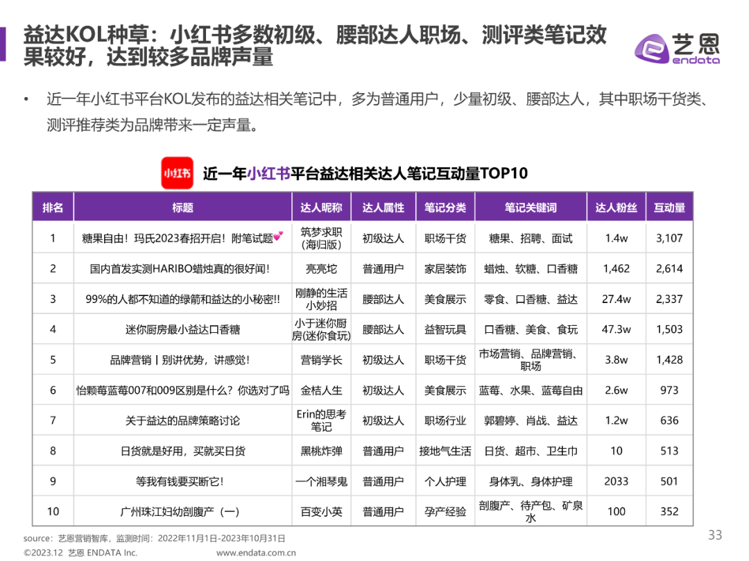Click title 等我有钱要买断它
This screenshot has height=561, width=749.
180,481
